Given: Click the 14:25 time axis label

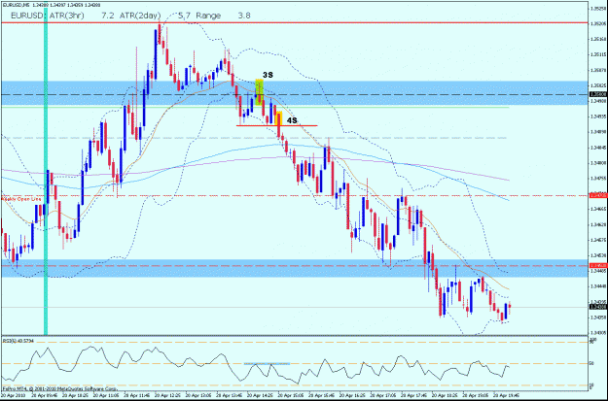Looking at the screenshot, I should click(x=260, y=396).
